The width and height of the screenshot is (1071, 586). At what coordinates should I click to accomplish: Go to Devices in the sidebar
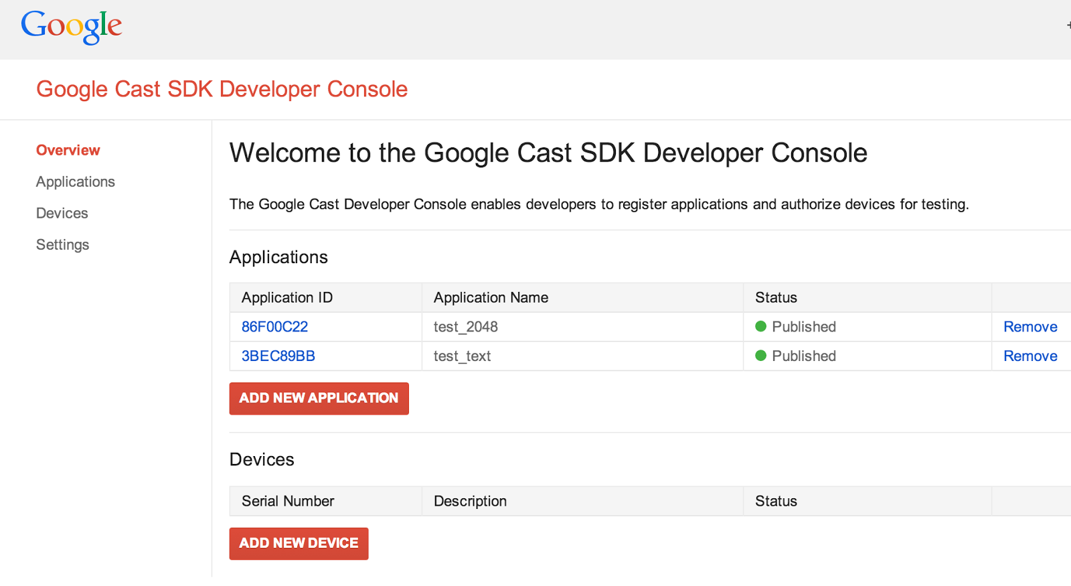point(62,213)
